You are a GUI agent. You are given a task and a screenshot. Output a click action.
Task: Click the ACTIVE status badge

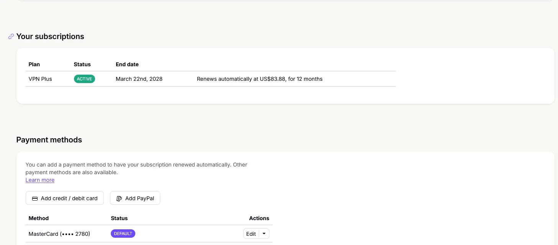click(84, 79)
